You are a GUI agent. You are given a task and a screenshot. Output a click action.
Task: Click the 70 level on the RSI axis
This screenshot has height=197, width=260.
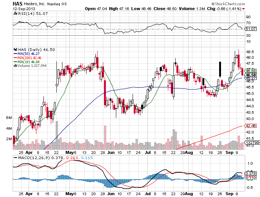[x=248, y=23]
